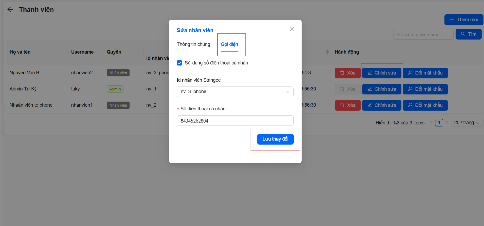Change password for Nguyen Van B
The height and width of the screenshot is (226, 484).
tap(425, 73)
